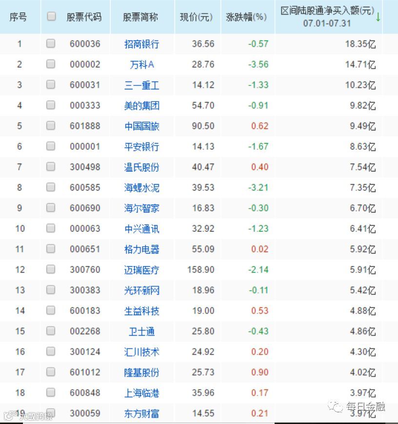
Task: Sort by 区间陆股通净买入额 column header
Action: [x=327, y=17]
